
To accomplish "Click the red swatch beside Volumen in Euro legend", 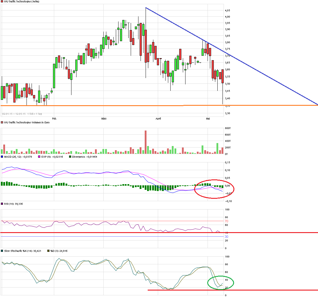I will pos(2,122).
